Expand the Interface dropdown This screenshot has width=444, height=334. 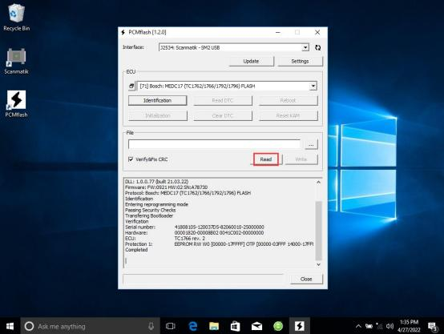pos(305,47)
